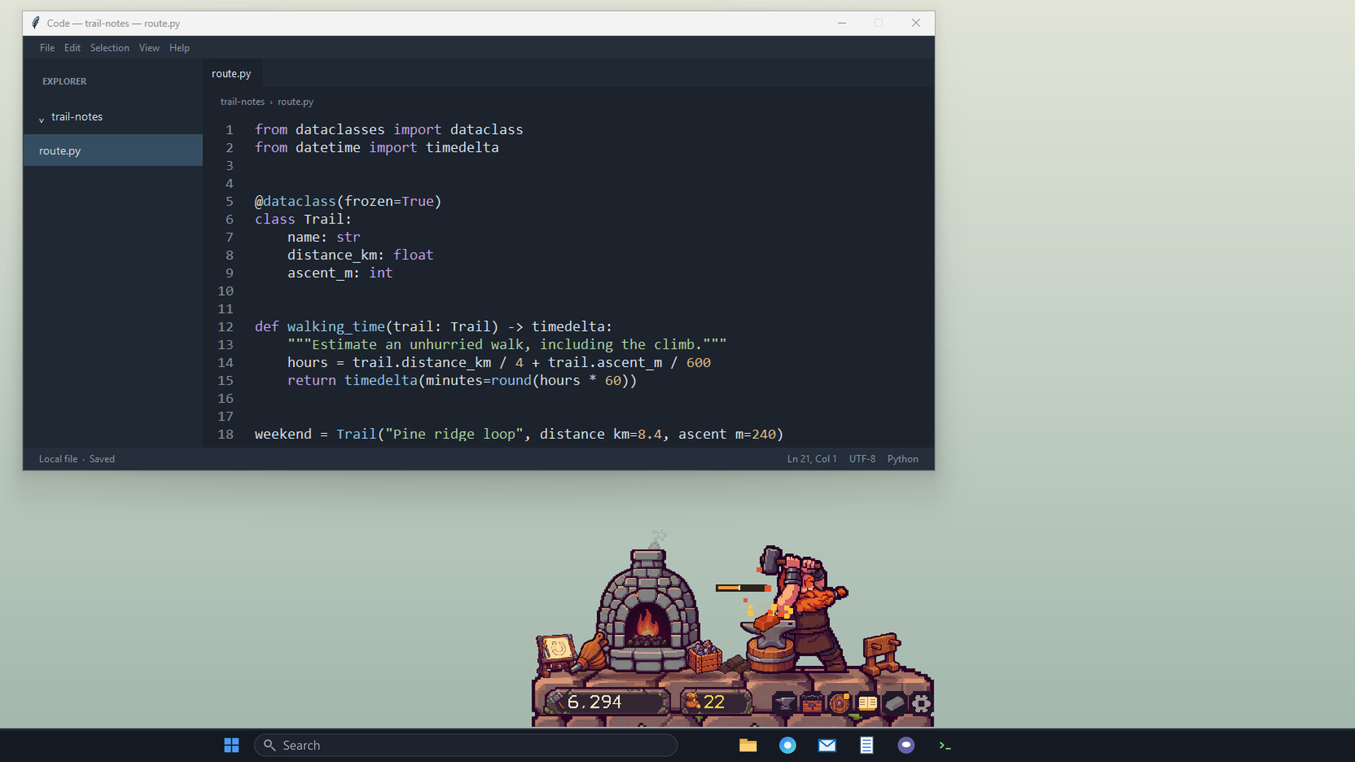Open the Help menu
1355x762 pixels.
(x=179, y=48)
